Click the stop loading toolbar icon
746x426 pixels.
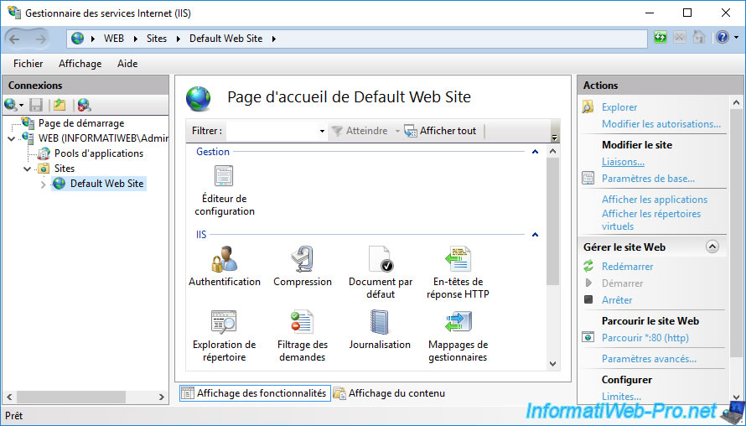point(680,37)
